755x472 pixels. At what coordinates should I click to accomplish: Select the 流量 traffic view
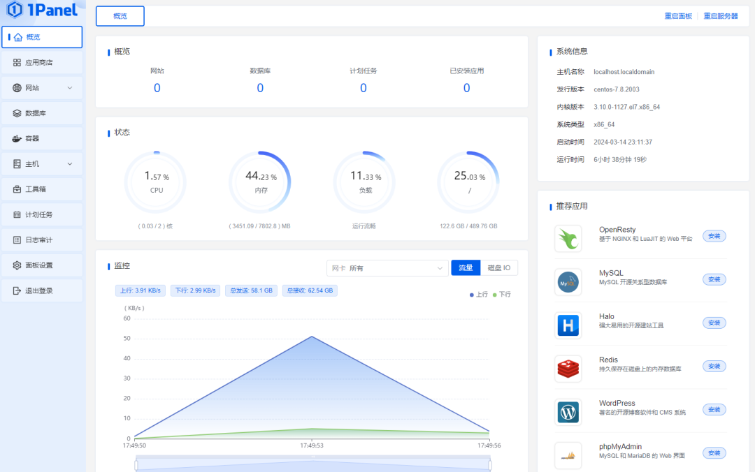(466, 268)
